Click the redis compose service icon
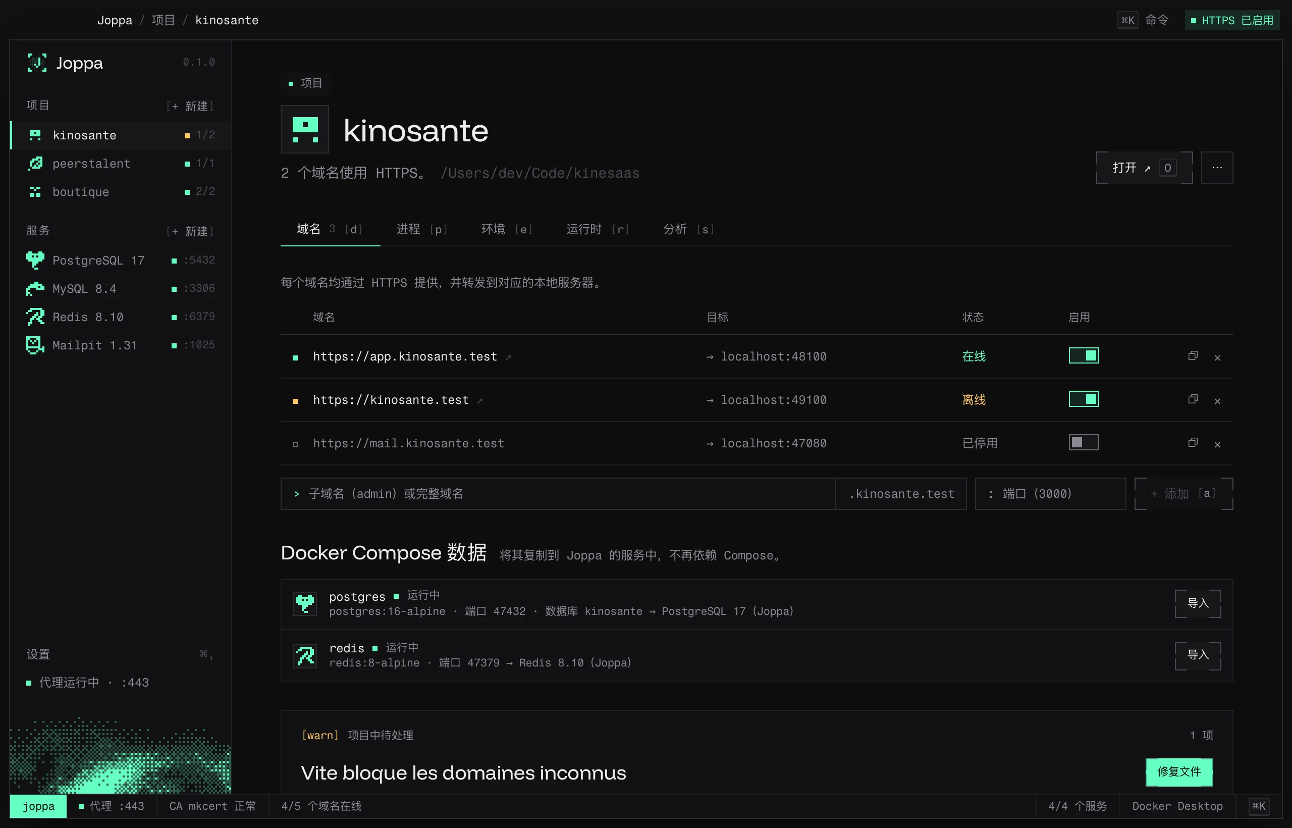Viewport: 1292px width, 828px height. pos(305,656)
